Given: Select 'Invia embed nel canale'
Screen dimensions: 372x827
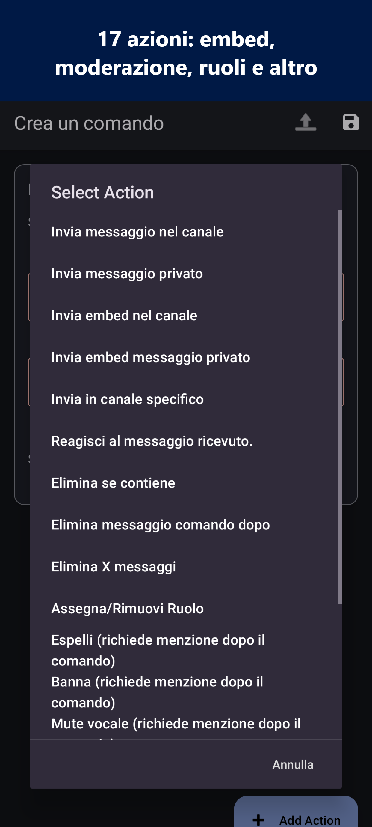Looking at the screenshot, I should pos(124,316).
